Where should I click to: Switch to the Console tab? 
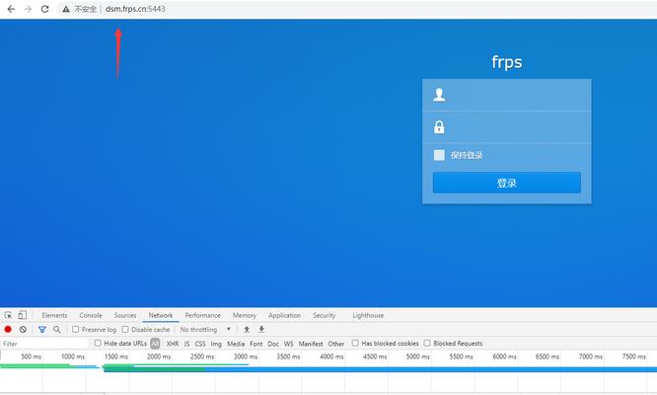click(x=91, y=315)
